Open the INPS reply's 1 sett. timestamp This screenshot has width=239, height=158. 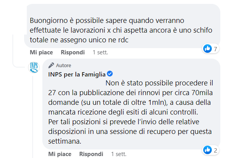(119, 154)
